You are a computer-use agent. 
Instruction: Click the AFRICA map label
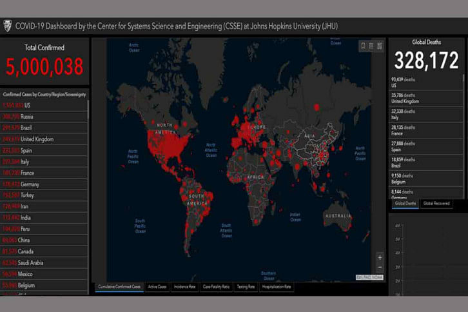click(255, 177)
